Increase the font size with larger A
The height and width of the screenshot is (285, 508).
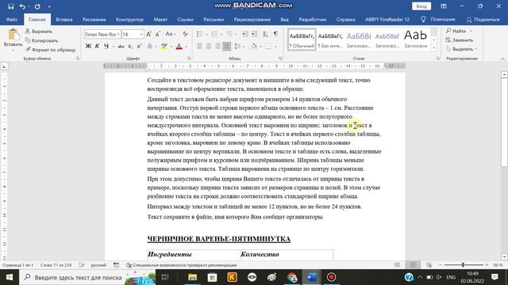pos(148,34)
